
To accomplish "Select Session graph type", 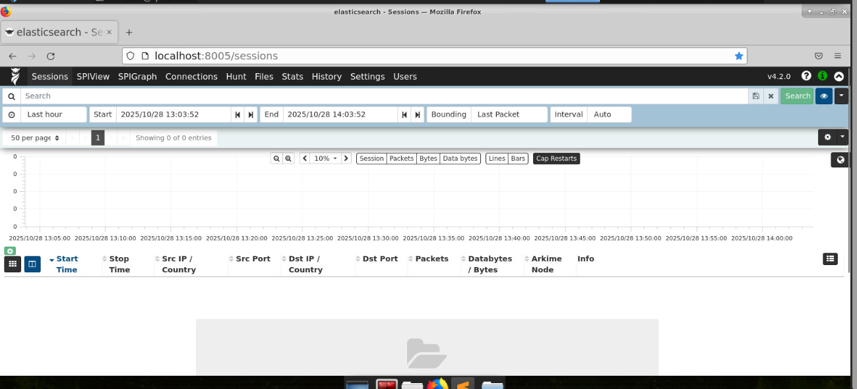I will [371, 159].
